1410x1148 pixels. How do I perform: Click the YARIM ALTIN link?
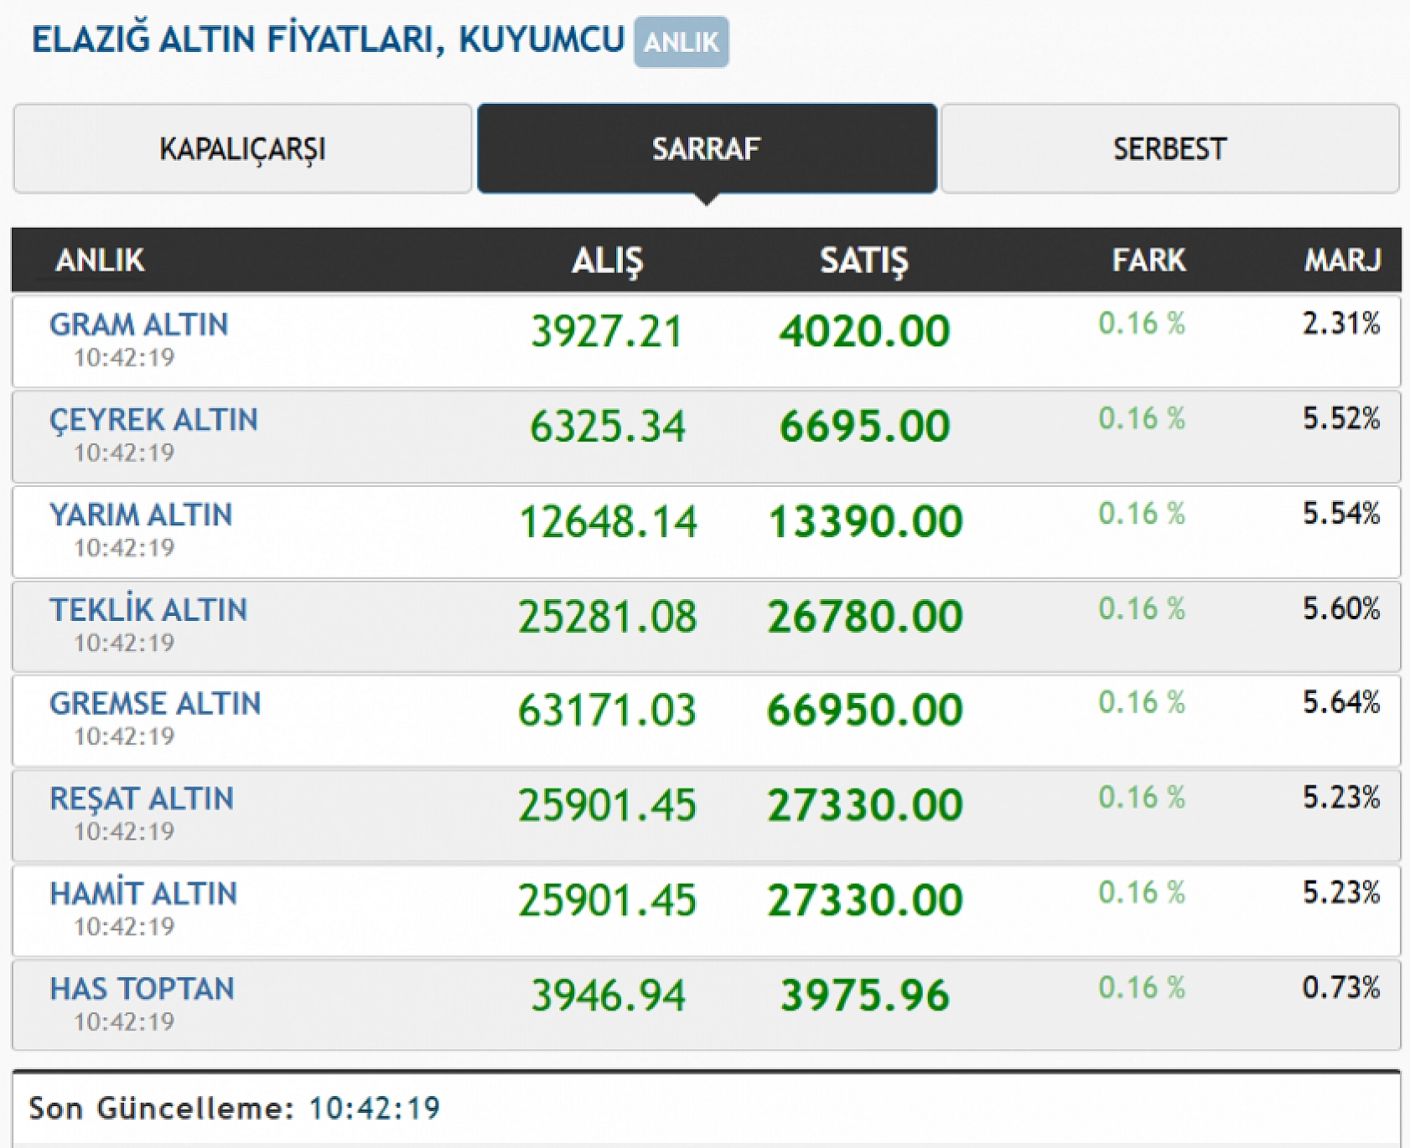[141, 515]
